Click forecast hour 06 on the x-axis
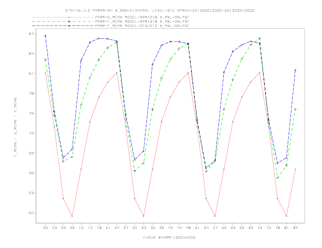 [63, 228]
